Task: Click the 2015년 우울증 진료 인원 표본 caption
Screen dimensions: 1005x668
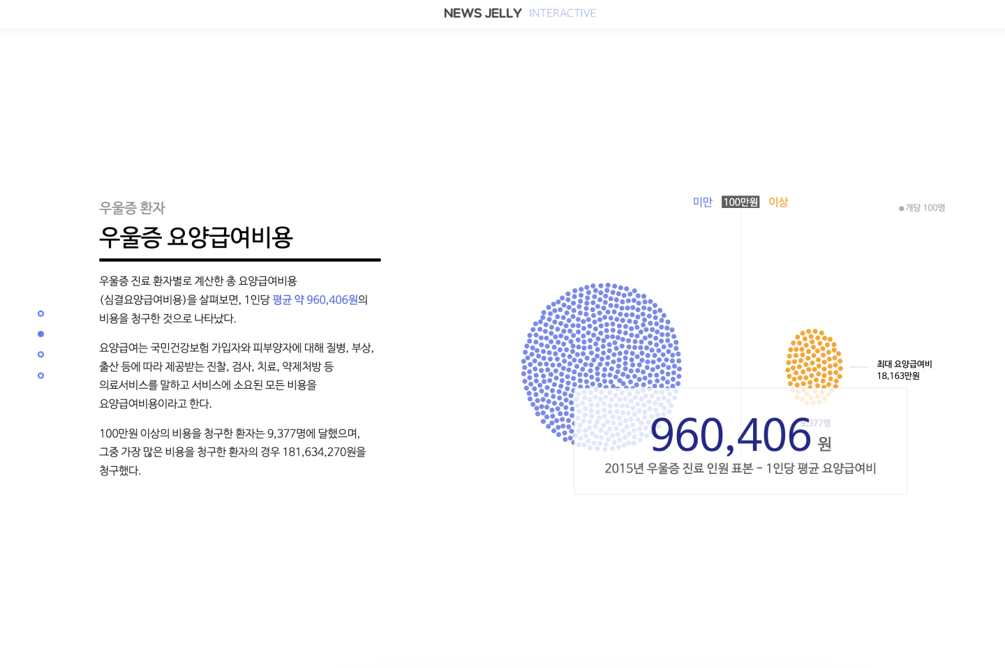Action: tap(740, 468)
